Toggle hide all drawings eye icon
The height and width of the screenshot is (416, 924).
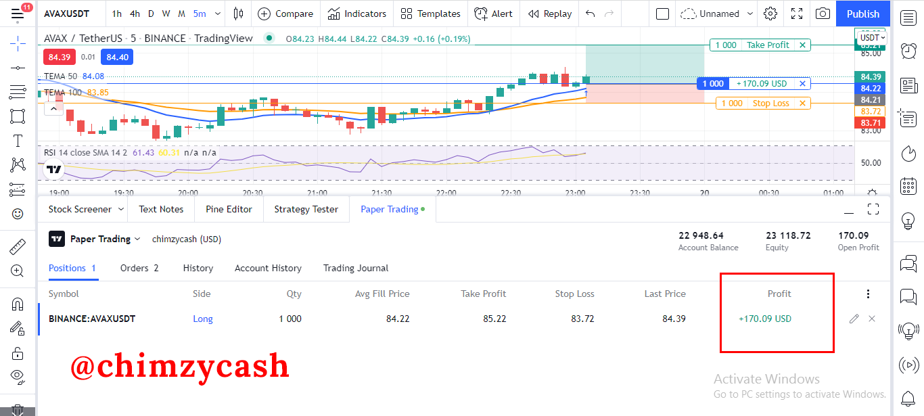(x=18, y=376)
